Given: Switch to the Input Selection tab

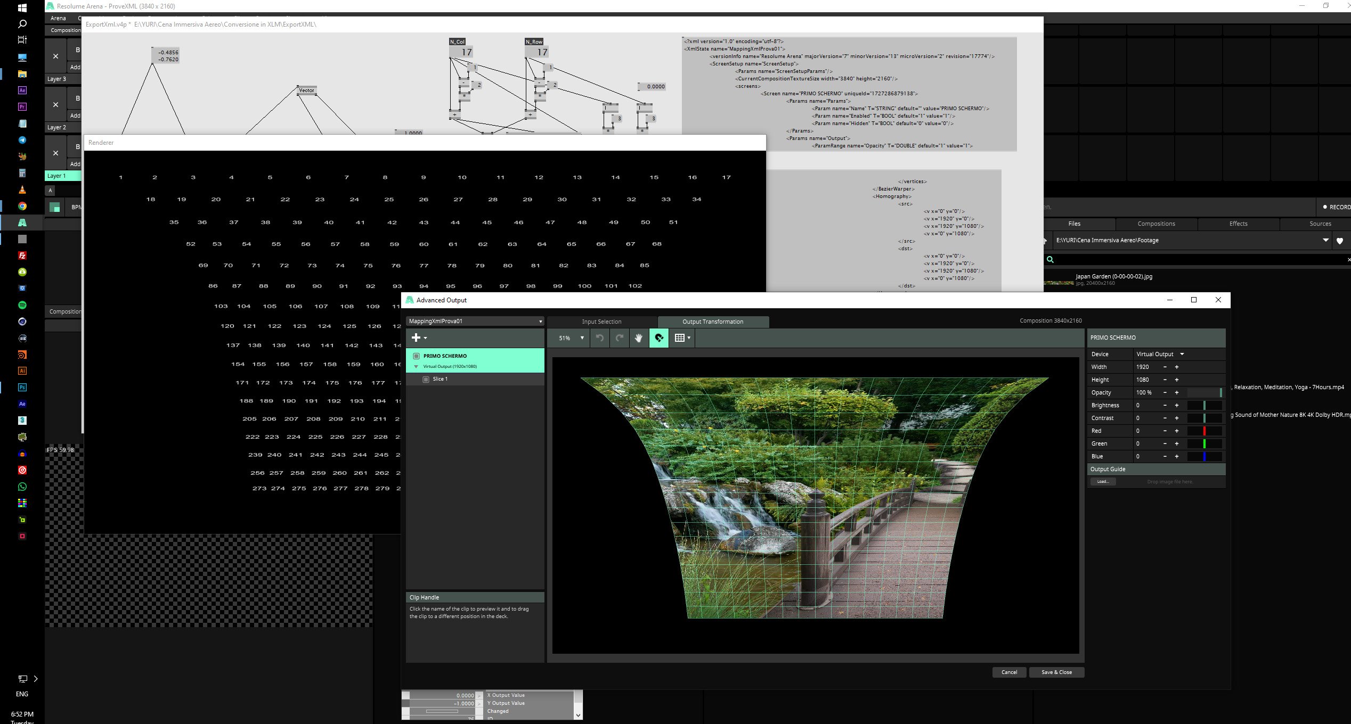Looking at the screenshot, I should pyautogui.click(x=601, y=322).
